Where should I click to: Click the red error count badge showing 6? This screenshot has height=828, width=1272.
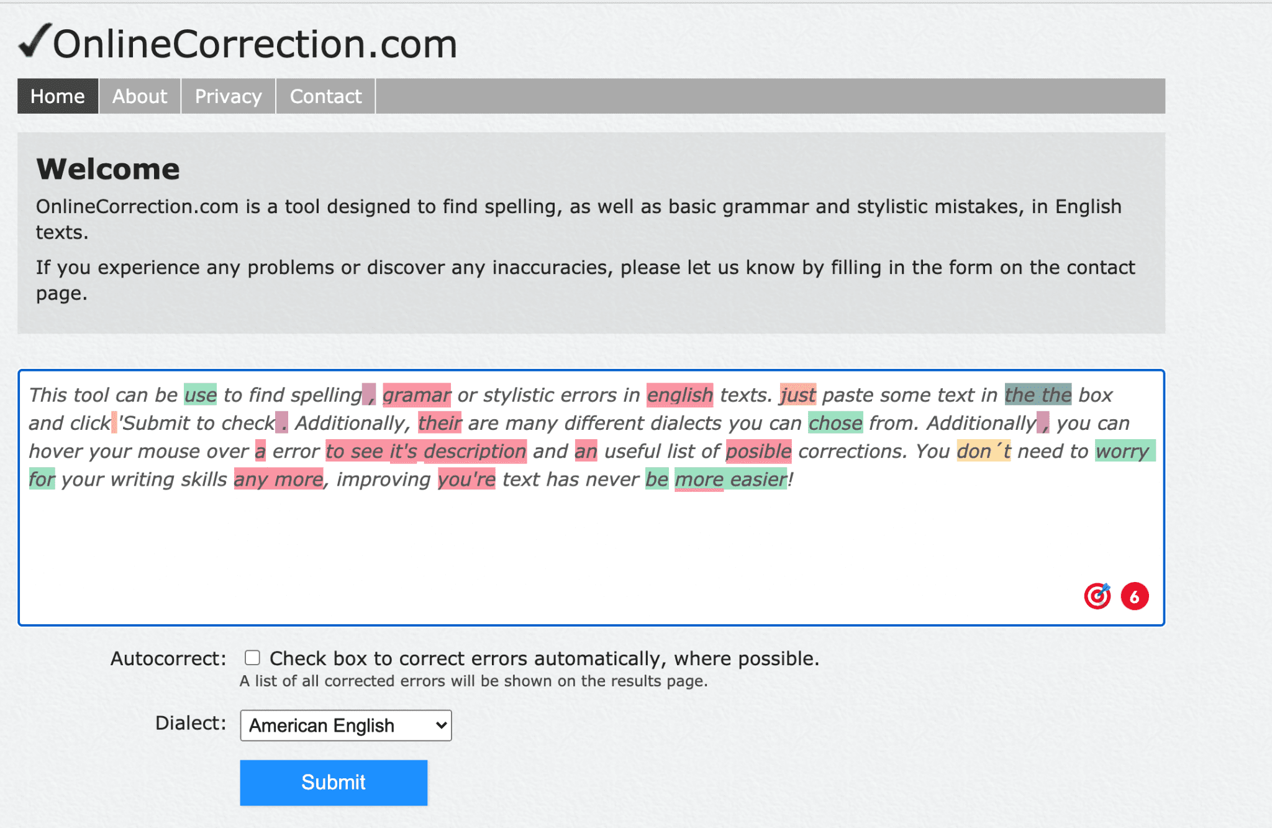(1135, 596)
